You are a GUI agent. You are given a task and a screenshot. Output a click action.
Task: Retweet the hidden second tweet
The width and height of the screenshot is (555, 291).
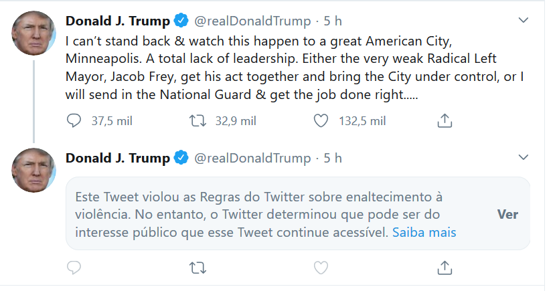[197, 268]
